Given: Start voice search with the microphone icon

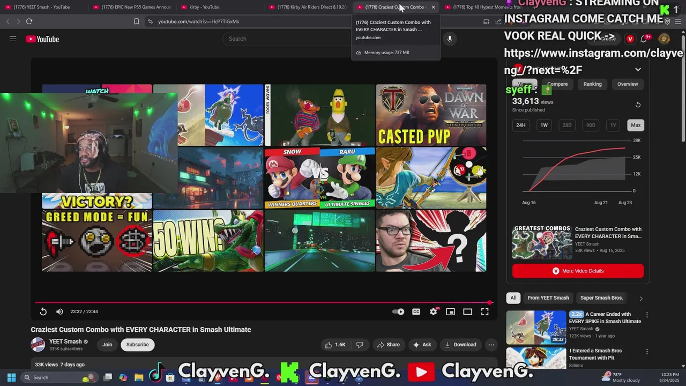Looking at the screenshot, I should pos(450,39).
